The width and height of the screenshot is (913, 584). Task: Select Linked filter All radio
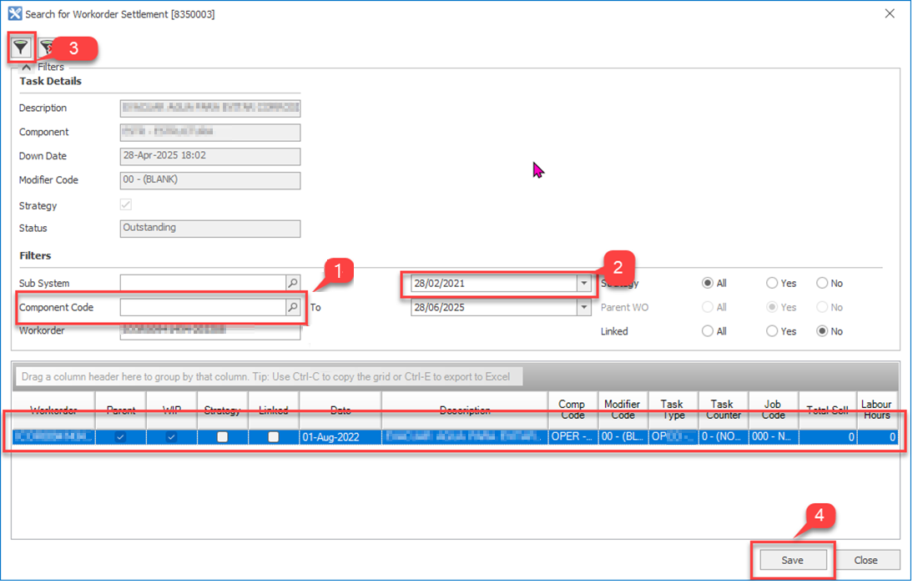(708, 330)
